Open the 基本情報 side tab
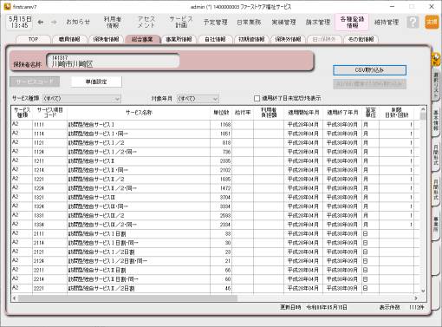Viewport: 442px width, 327px height. 436,121
